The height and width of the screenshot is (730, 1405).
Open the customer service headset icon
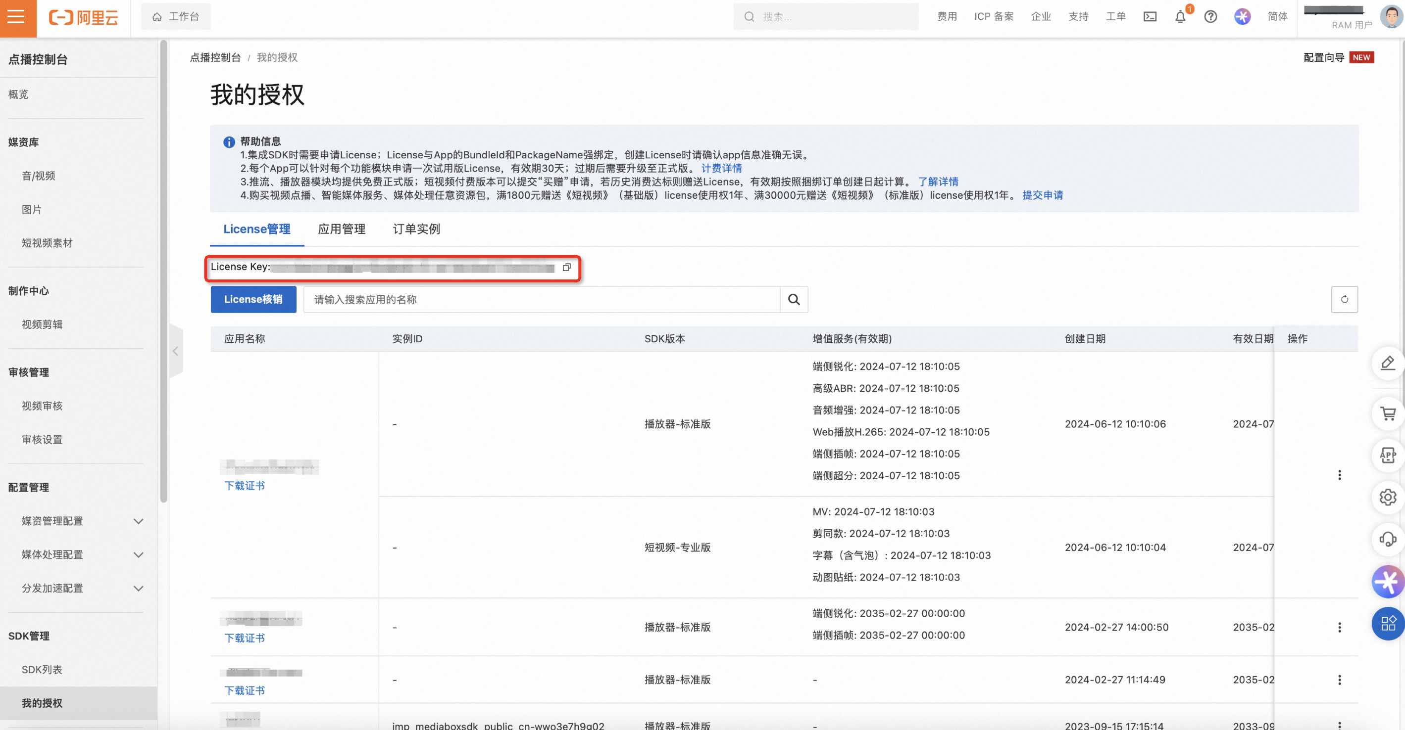1388,539
